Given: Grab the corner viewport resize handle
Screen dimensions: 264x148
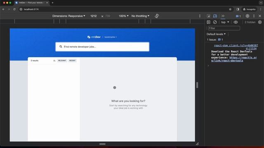Looking at the screenshot, I should click(x=197, y=144).
